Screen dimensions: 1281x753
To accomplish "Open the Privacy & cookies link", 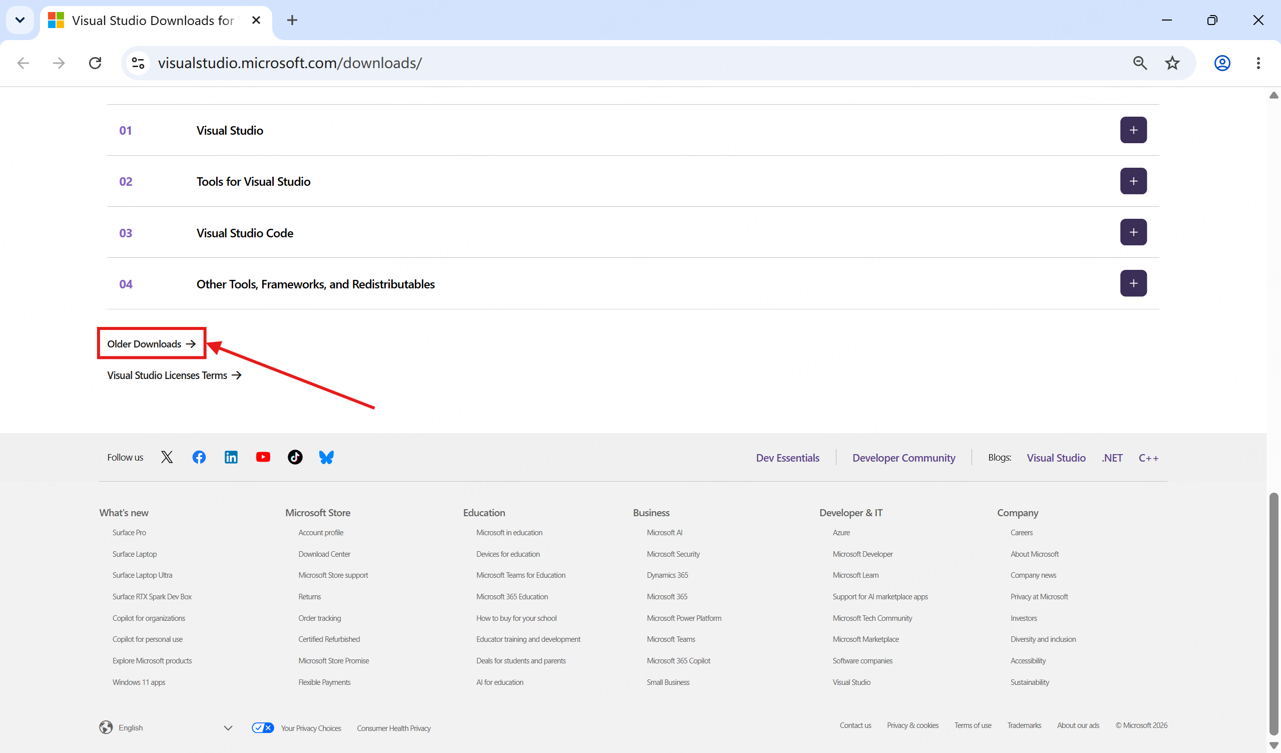I will [913, 725].
